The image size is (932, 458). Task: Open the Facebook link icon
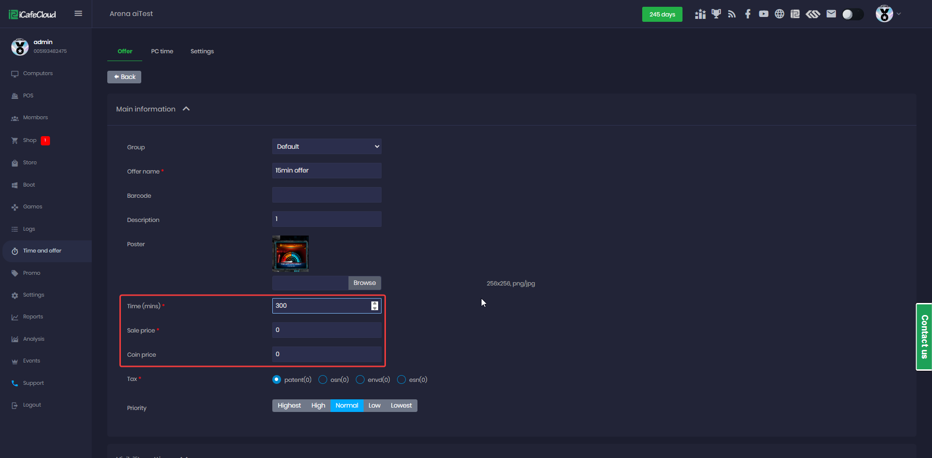[x=748, y=14]
